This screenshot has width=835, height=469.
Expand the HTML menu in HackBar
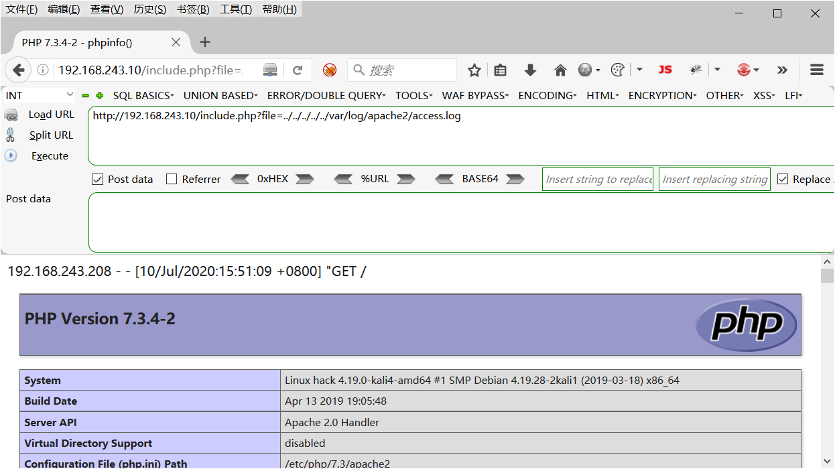[x=603, y=96]
